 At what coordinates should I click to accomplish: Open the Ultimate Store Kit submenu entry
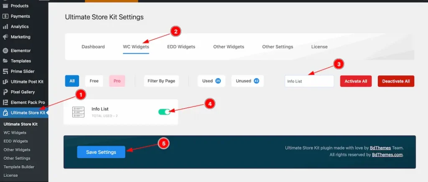pos(20,124)
